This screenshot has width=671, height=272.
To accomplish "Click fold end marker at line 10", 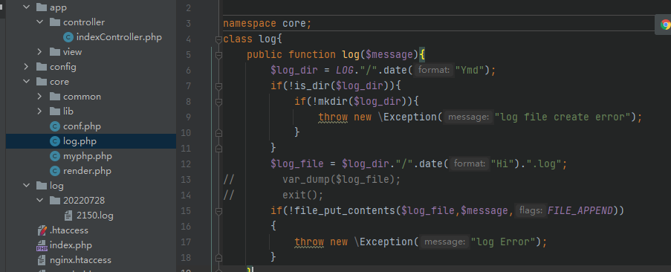I will tap(218, 132).
